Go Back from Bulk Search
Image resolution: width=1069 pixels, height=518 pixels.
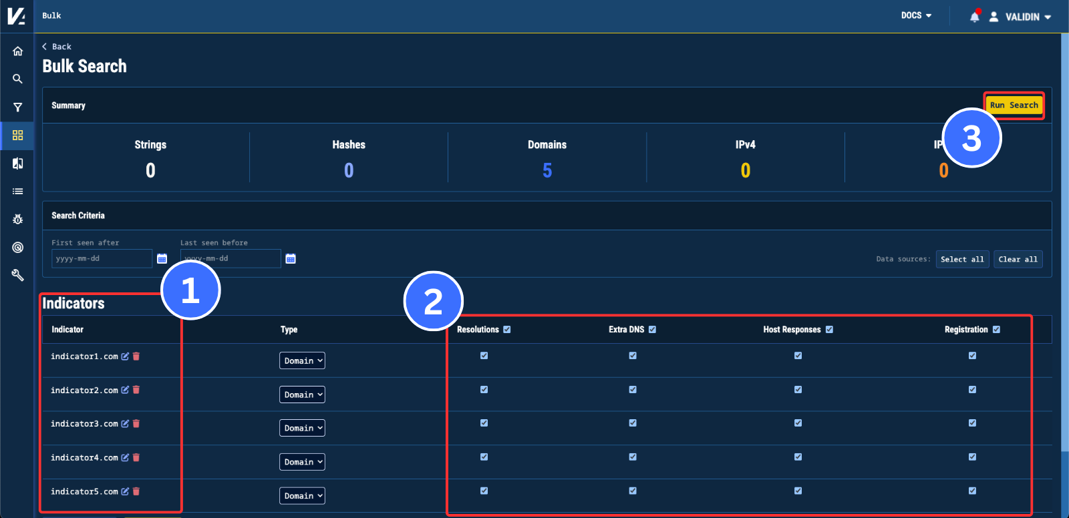[x=57, y=47]
